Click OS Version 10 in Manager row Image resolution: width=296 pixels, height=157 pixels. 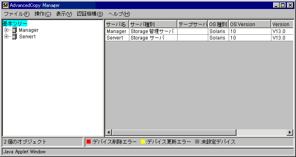(250, 31)
